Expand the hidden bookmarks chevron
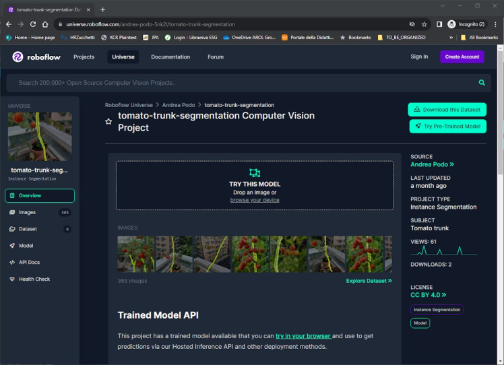504x365 pixels. (452, 37)
